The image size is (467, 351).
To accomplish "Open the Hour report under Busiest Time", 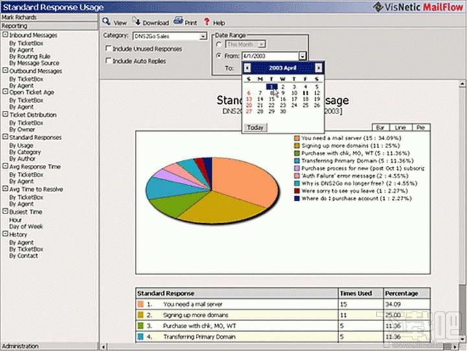I will coord(15,220).
